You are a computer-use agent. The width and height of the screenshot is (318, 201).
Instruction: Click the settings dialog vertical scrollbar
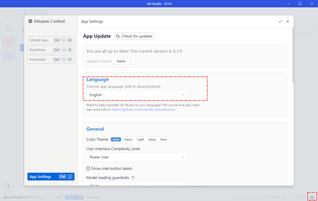(293, 55)
